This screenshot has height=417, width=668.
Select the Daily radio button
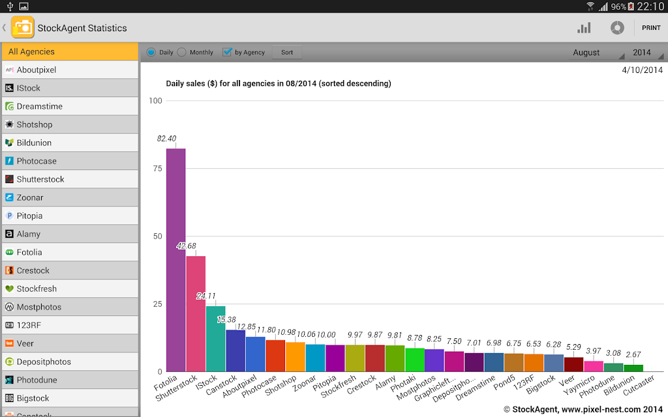pos(151,52)
